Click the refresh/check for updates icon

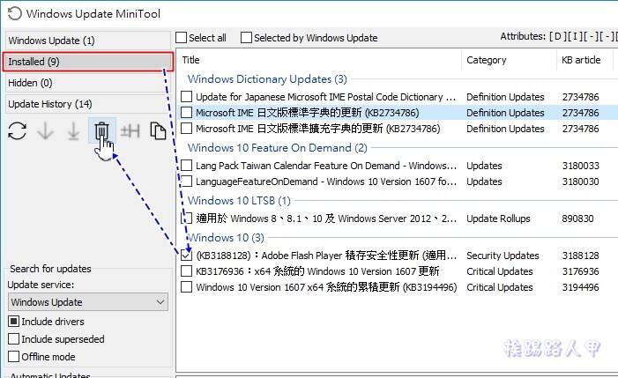(18, 131)
